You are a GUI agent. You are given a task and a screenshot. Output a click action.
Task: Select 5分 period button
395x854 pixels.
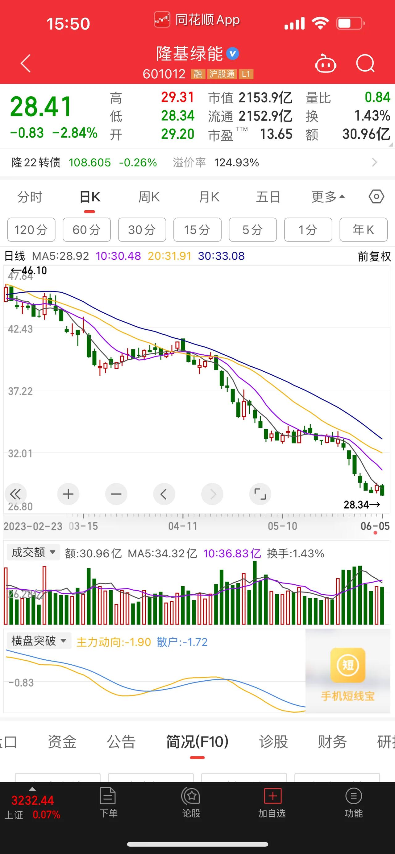point(253,229)
